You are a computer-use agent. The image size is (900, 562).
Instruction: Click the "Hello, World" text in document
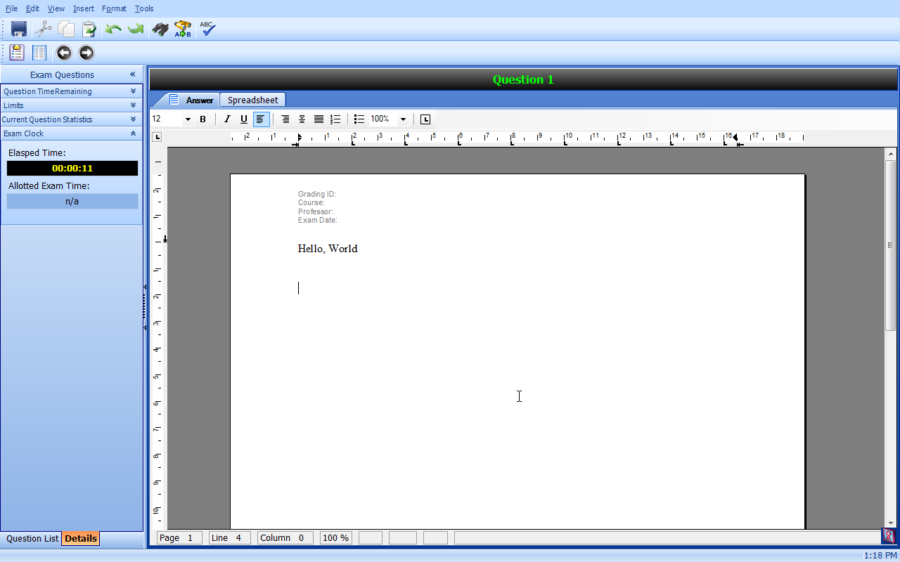point(328,249)
